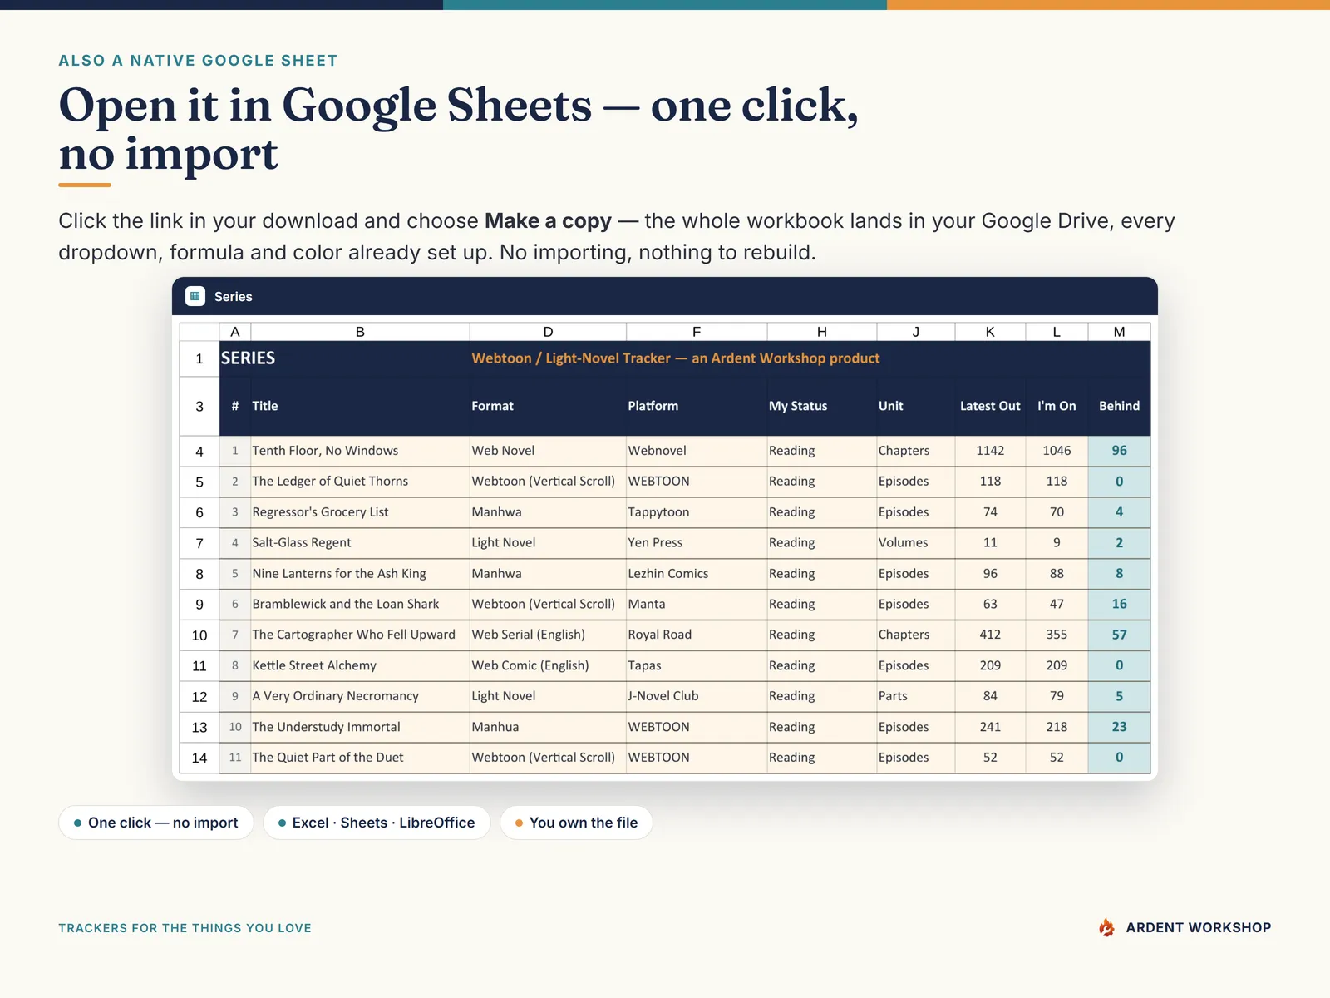Image resolution: width=1330 pixels, height=998 pixels.
Task: Select the Regressor's Grocery List cell
Action: 360,512
